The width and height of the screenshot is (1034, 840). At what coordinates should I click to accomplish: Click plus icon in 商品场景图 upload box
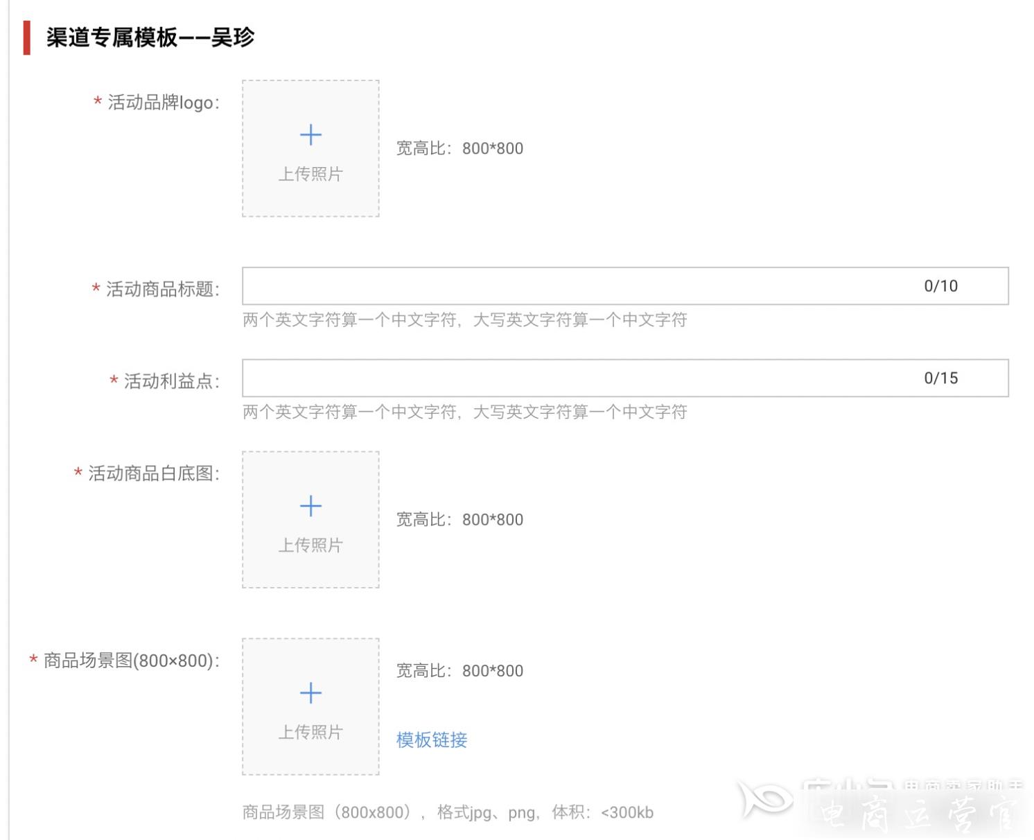[310, 692]
